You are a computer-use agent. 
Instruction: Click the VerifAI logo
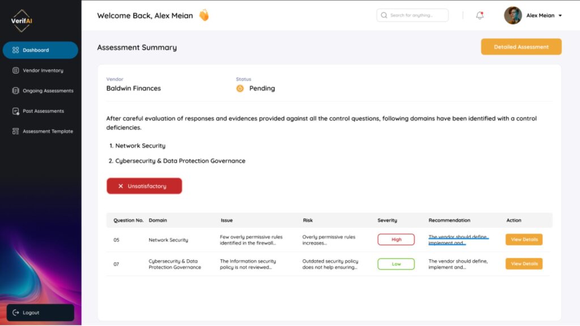click(22, 21)
